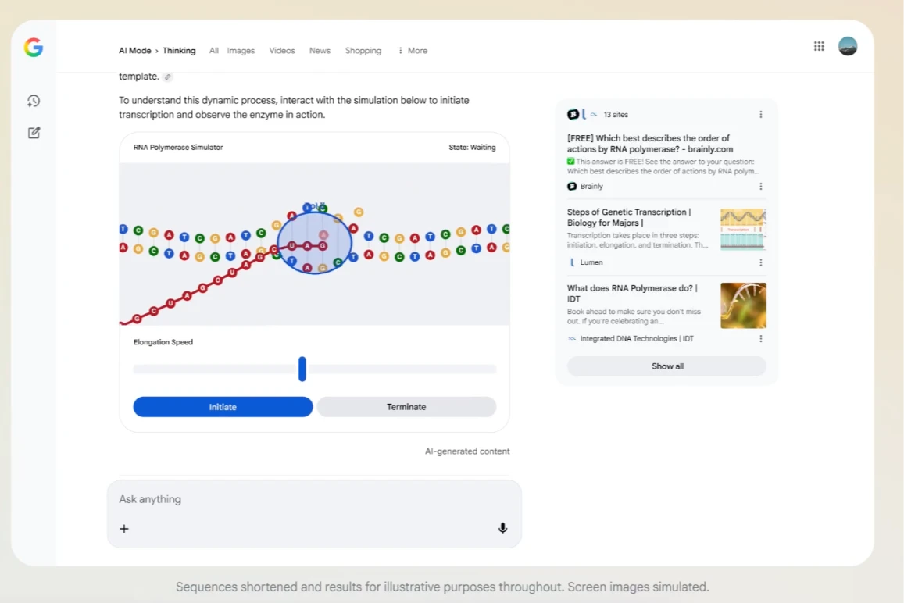Open options menu for 13 sites header
The height and width of the screenshot is (603, 904).
pyautogui.click(x=760, y=115)
